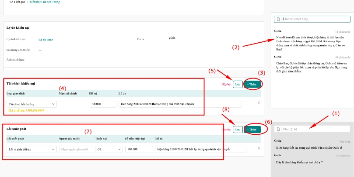Focus the Giá trị field showing 100.000
This screenshot has width=354, height=177.
101,104
